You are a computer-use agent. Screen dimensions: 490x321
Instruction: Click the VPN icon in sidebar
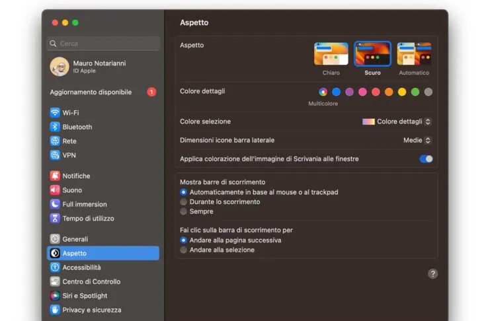click(x=55, y=155)
